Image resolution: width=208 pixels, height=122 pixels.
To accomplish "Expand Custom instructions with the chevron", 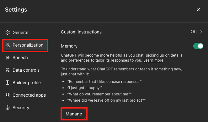I will click(x=201, y=32).
